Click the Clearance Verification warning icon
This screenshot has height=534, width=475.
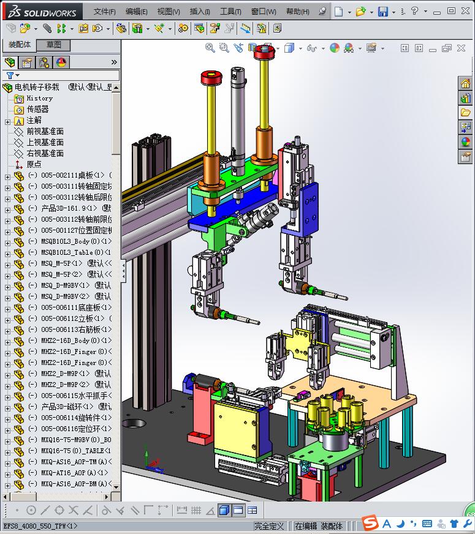(x=261, y=28)
